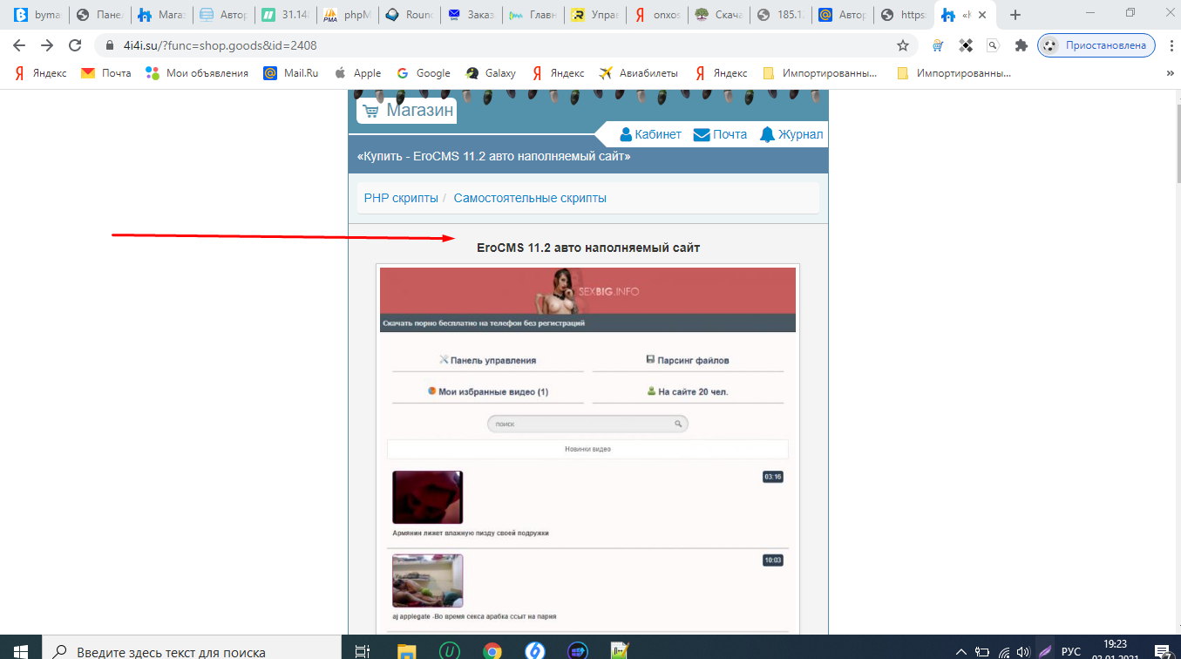Switch to the Заказ browser tab
The height and width of the screenshot is (659, 1181).
(470, 15)
